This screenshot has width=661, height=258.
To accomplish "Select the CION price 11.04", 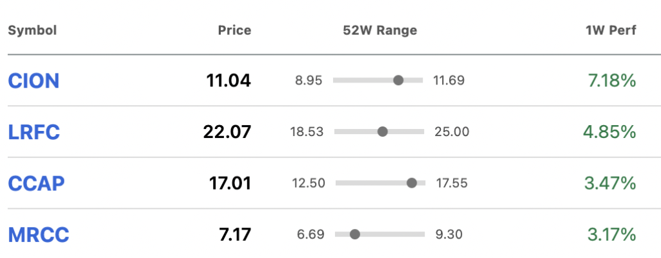I will pyautogui.click(x=229, y=81).
